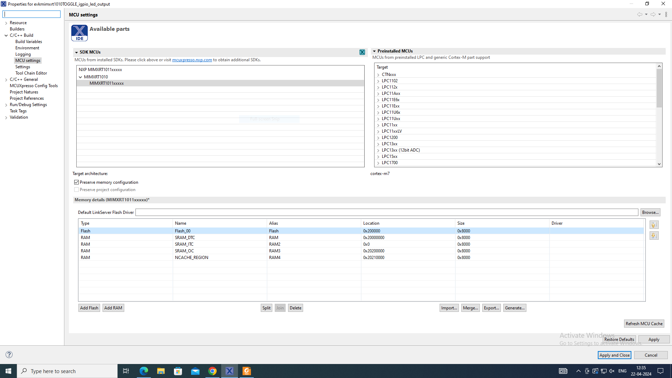Open Google Chrome from the taskbar
The width and height of the screenshot is (672, 378).
[212, 371]
